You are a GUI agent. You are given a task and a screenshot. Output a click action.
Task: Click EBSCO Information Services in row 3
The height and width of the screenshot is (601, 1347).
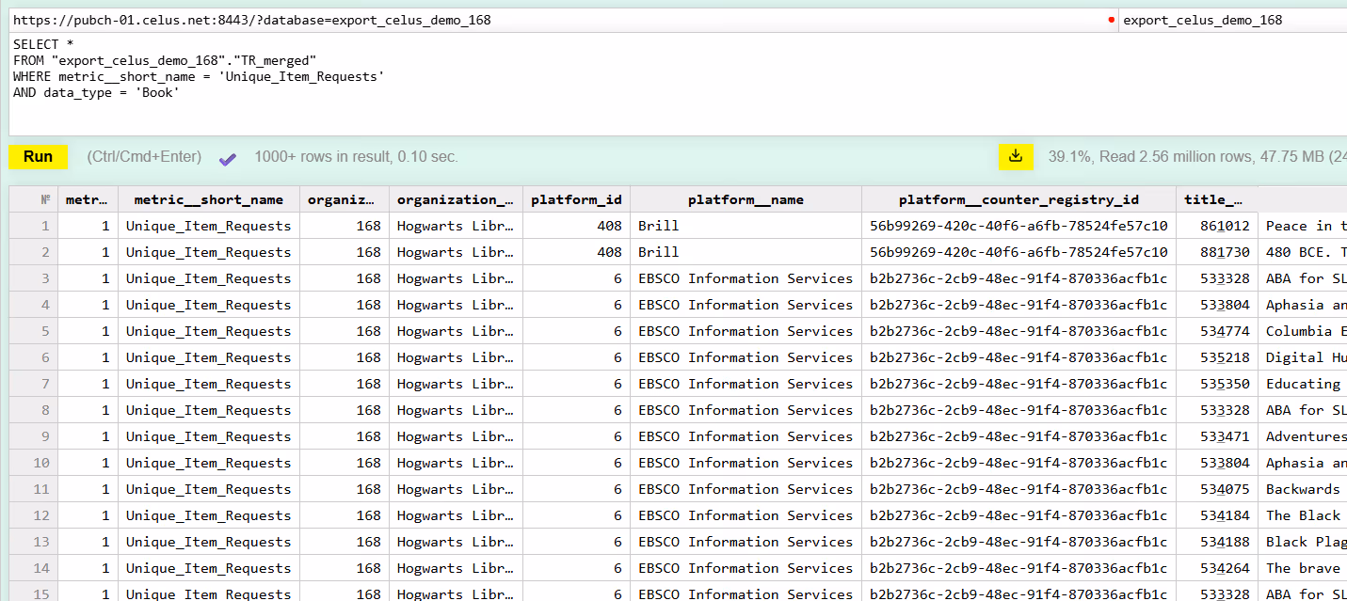(746, 278)
